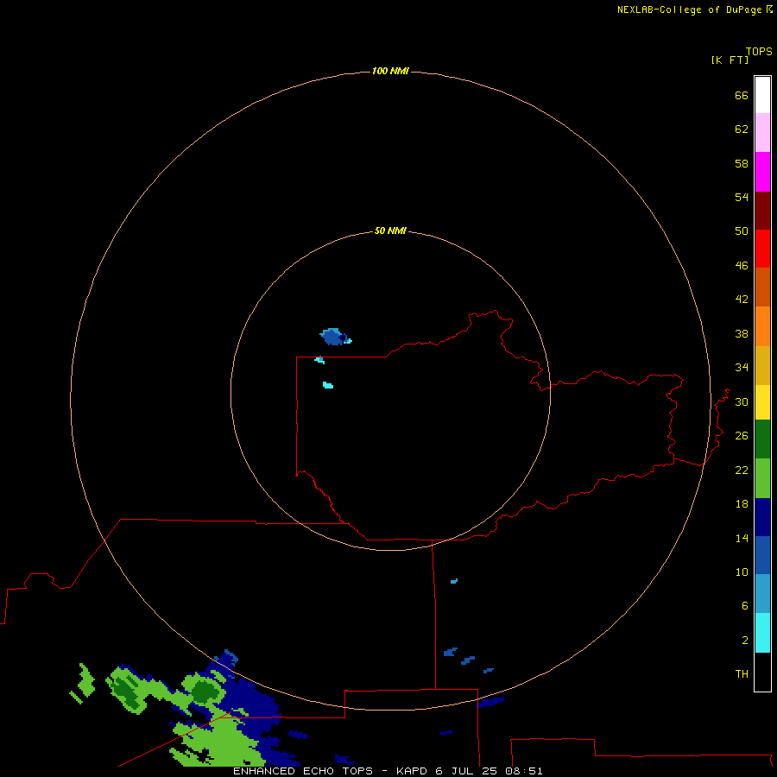The image size is (777, 777).
Task: Click the 10 legend value
Action: tap(742, 572)
